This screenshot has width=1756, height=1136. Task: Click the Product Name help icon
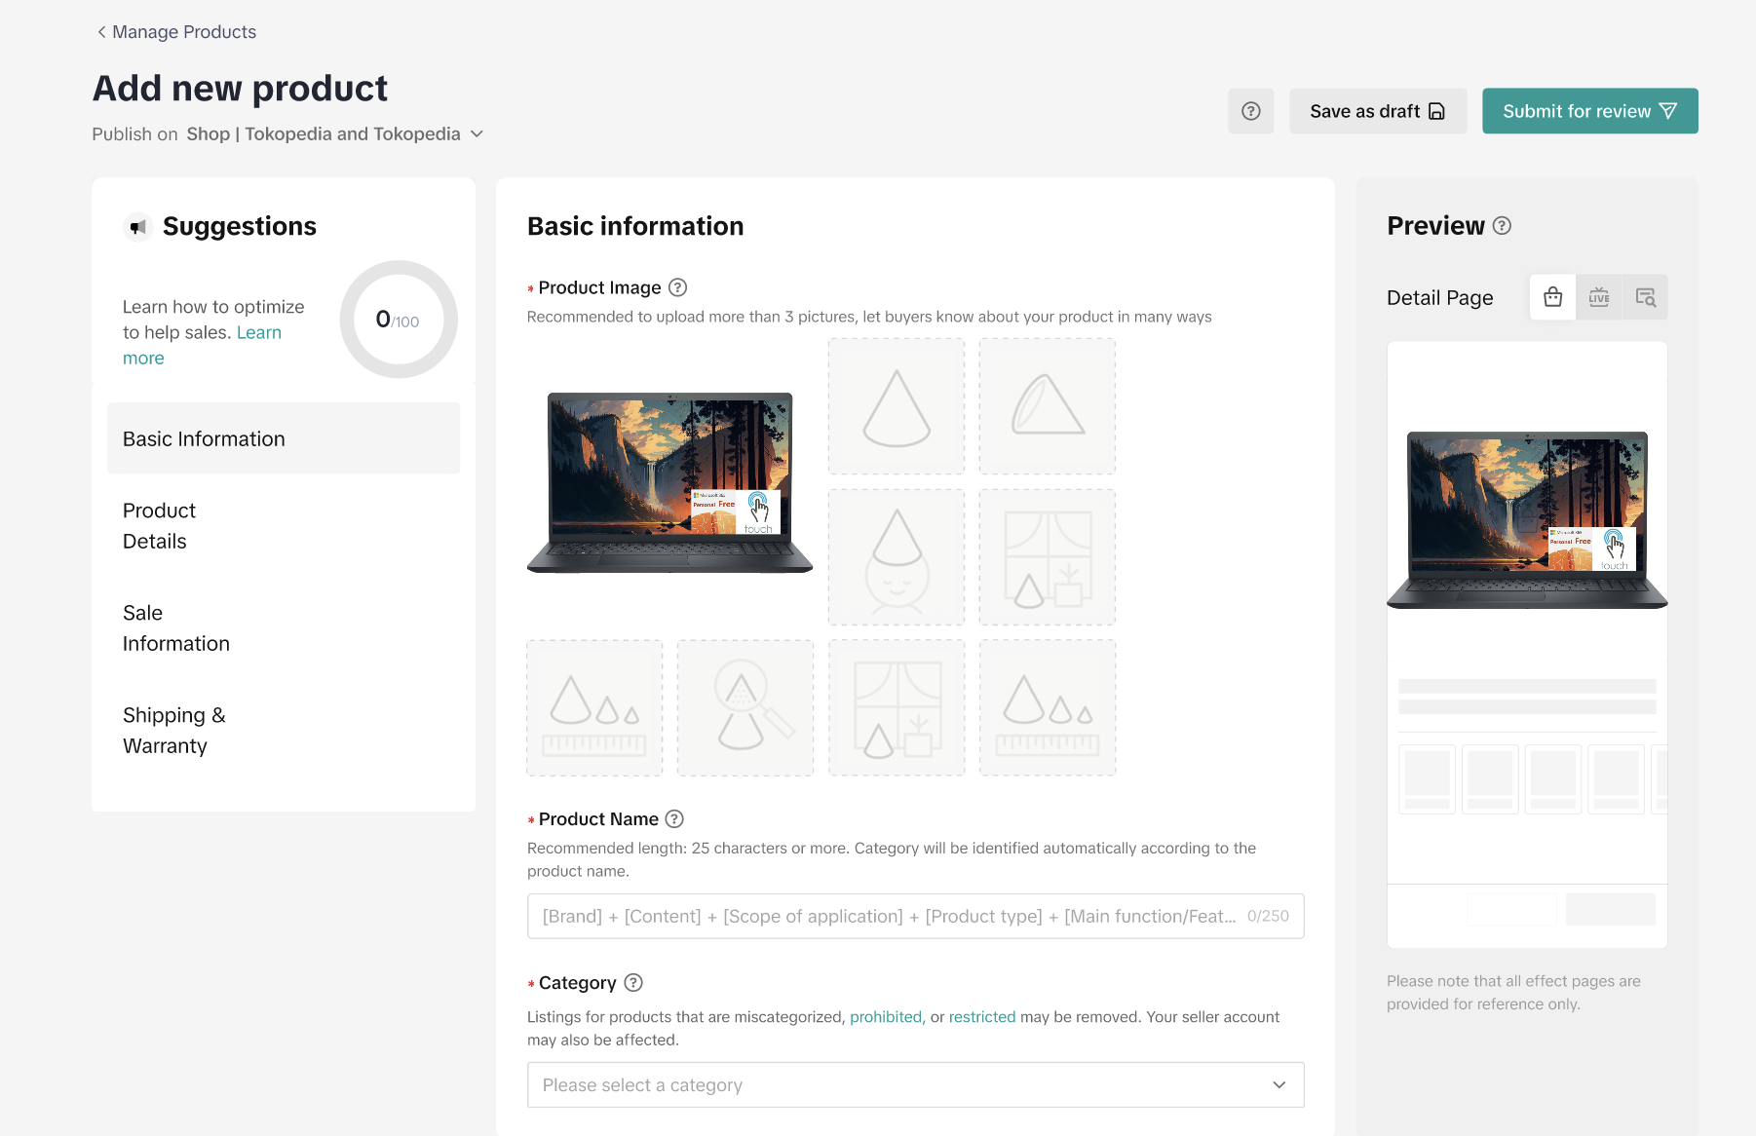(674, 819)
